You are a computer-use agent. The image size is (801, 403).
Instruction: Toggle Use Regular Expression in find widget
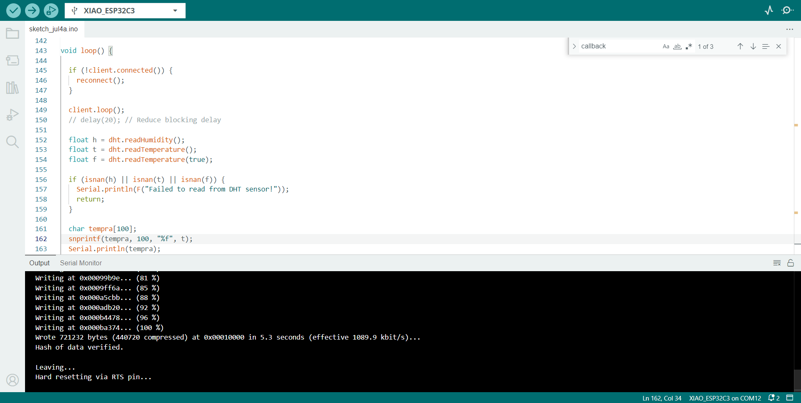coord(689,46)
